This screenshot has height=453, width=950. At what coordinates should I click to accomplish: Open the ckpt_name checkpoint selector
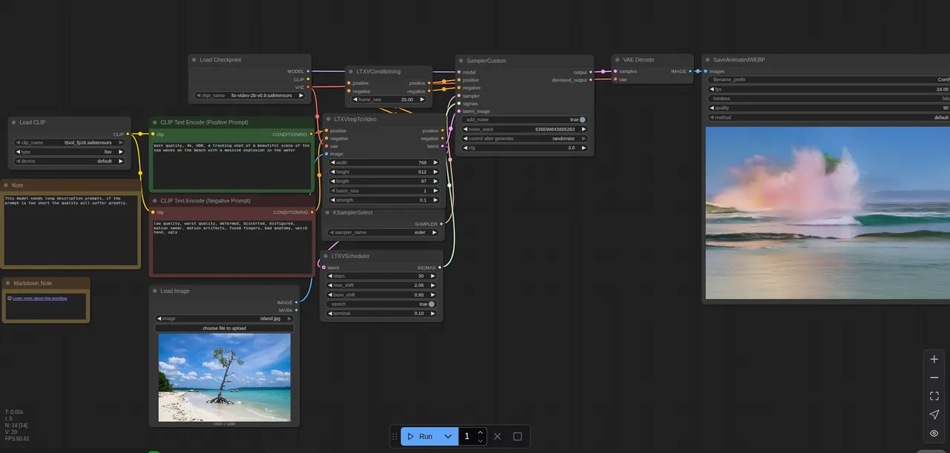[249, 96]
